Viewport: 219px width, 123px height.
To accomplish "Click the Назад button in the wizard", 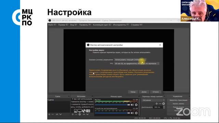I will (133, 92).
